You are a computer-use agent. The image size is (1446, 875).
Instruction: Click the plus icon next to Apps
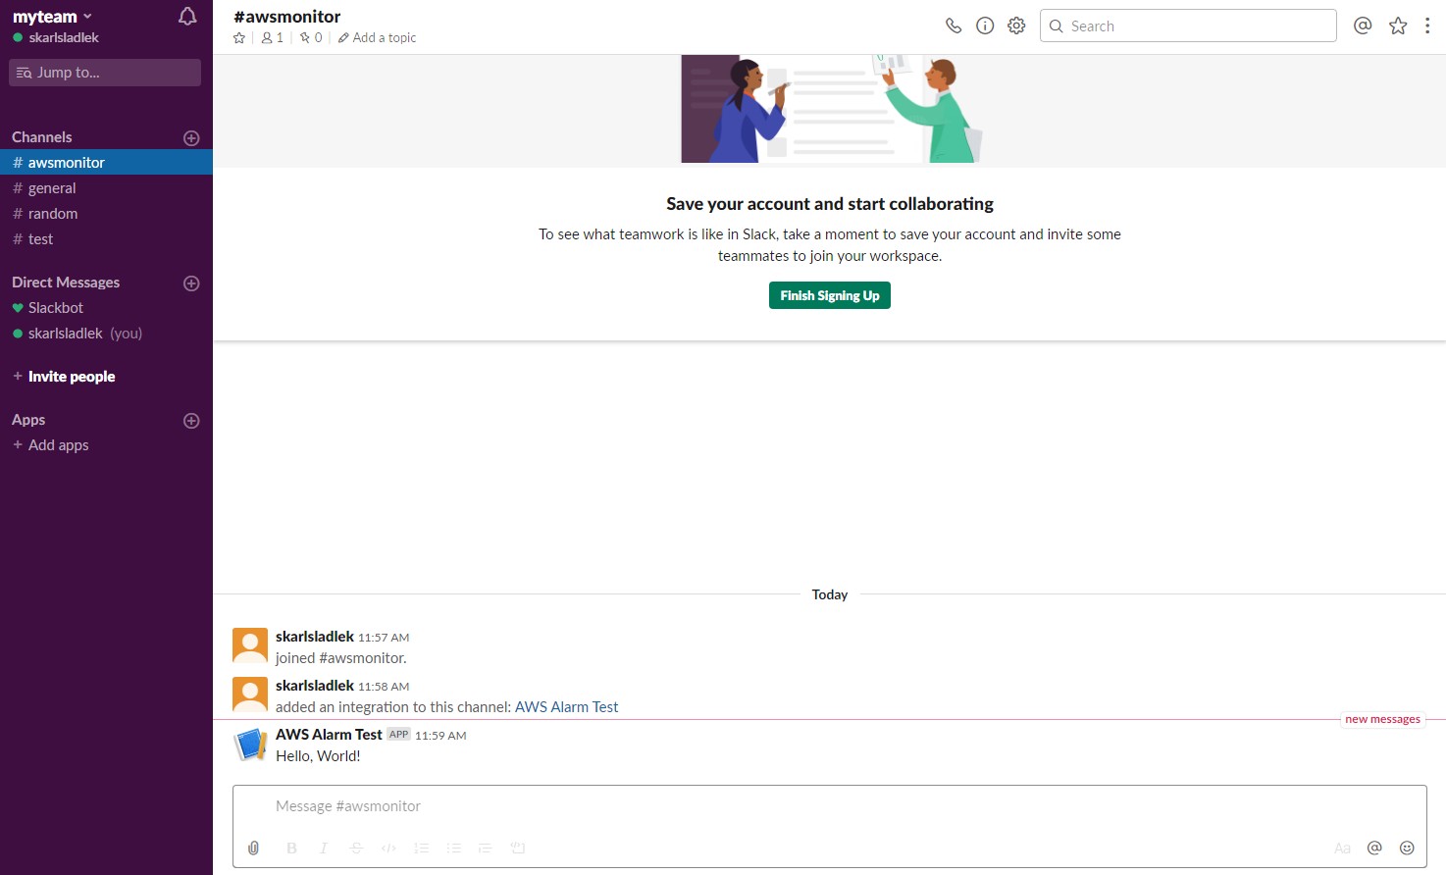(191, 421)
